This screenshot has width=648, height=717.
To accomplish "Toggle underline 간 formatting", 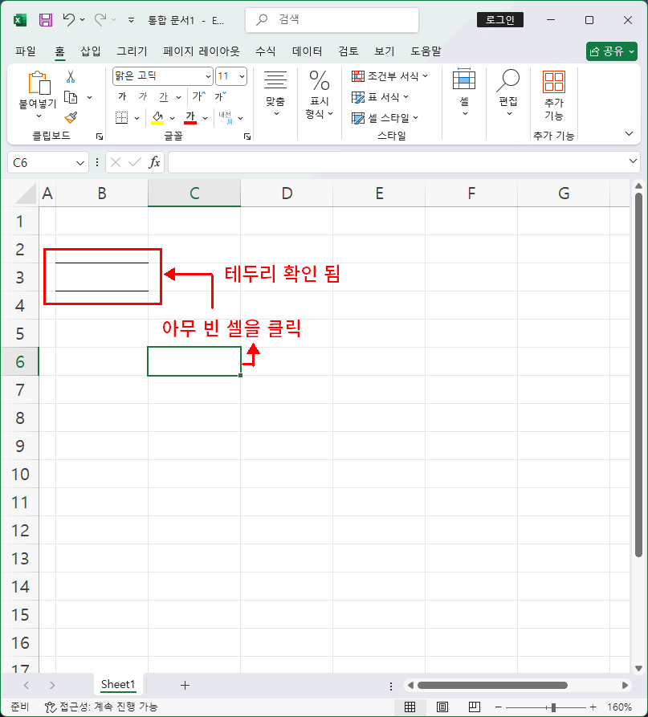I will coord(163,96).
